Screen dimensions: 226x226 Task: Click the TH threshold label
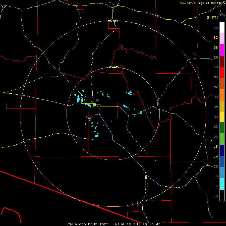click(216, 196)
